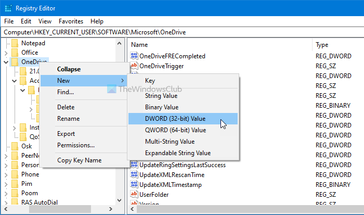Select Permissions... in the context menu
Viewport: 364px width, 215px height.
[76, 145]
